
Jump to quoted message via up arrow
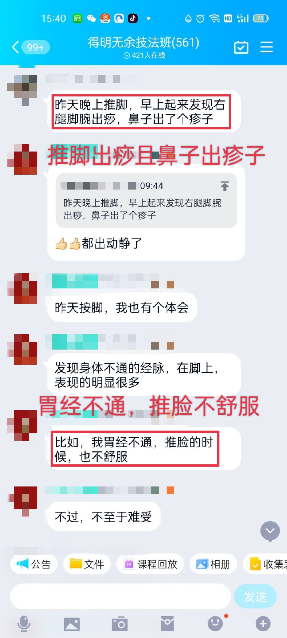click(x=225, y=186)
